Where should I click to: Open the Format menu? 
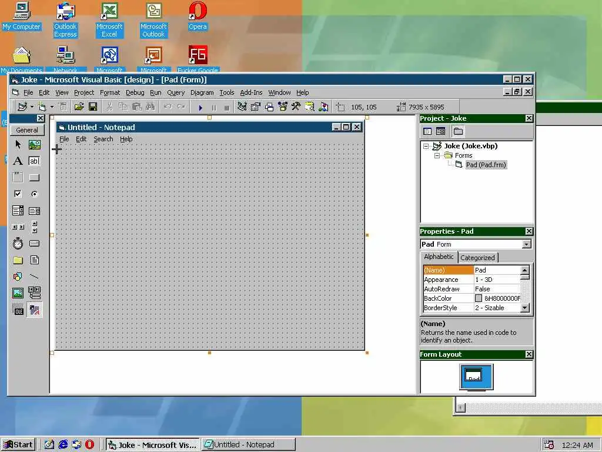click(110, 92)
